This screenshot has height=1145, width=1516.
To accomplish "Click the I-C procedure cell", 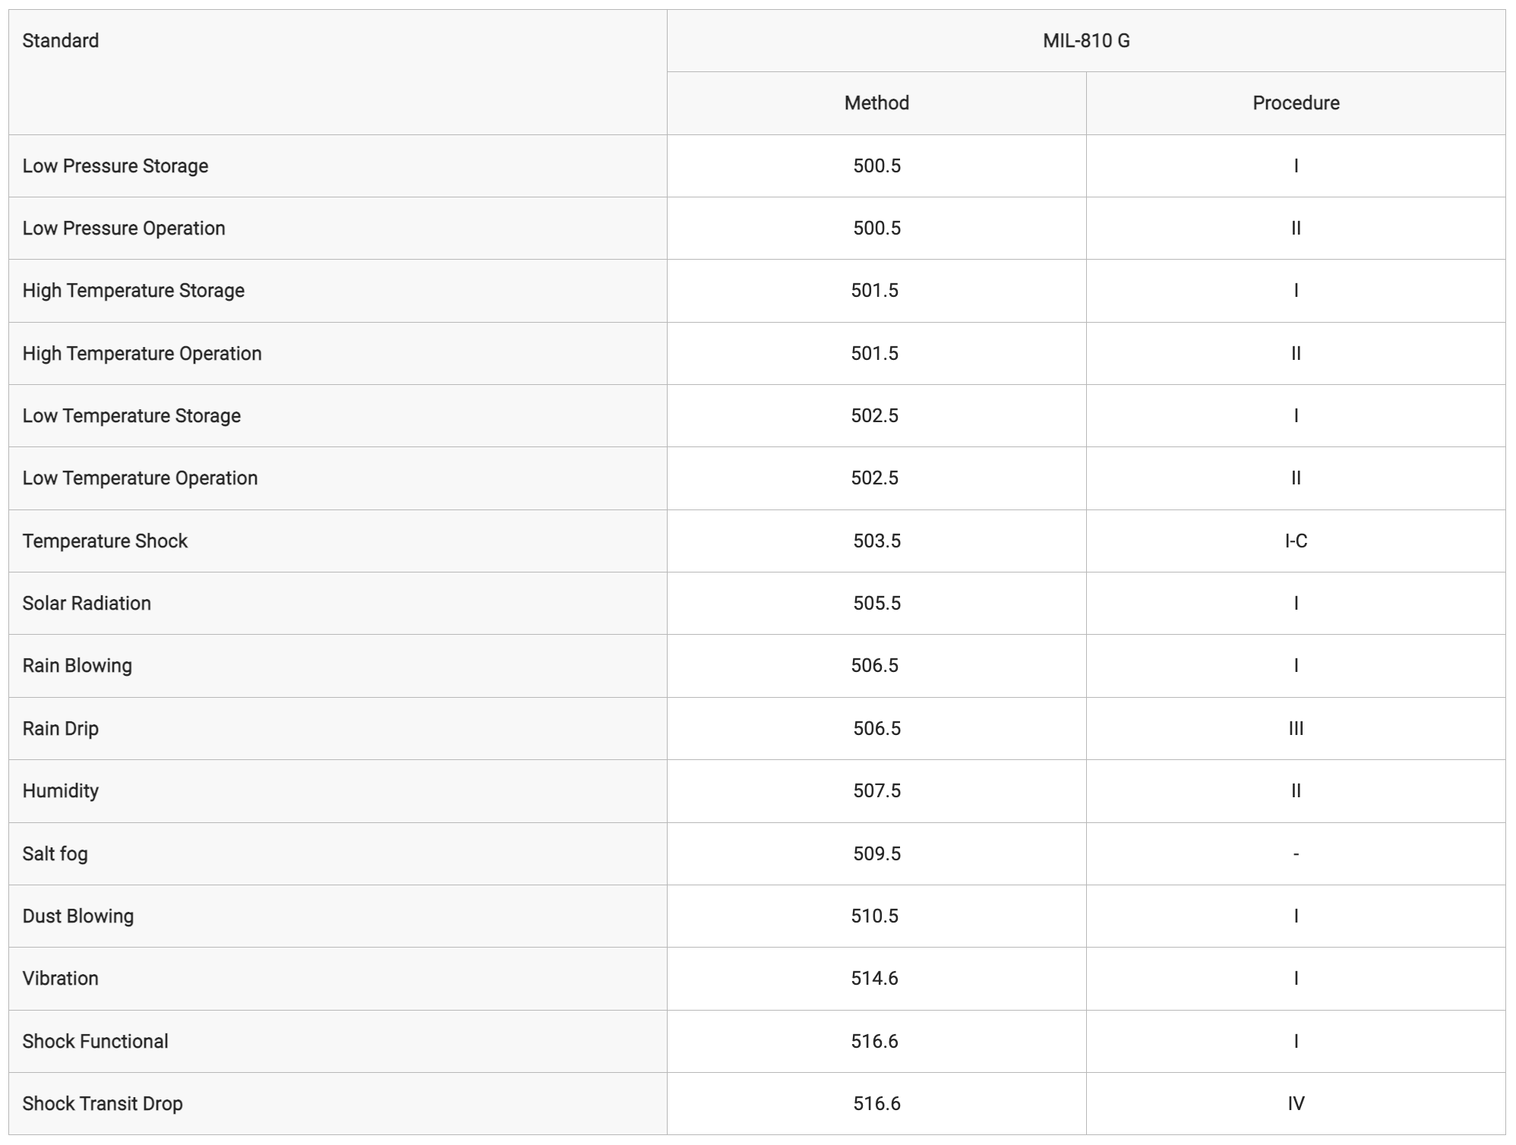I will click(x=1296, y=541).
